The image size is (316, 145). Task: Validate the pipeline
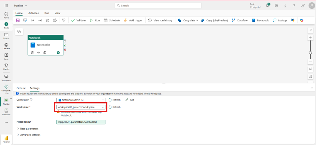[78, 20]
